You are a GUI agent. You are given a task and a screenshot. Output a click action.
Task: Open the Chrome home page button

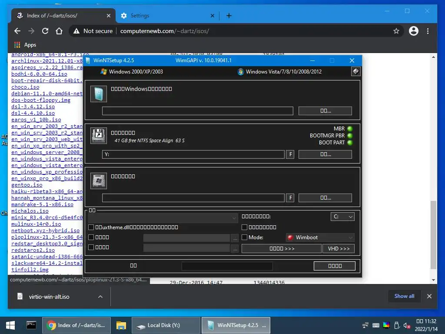[59, 31]
